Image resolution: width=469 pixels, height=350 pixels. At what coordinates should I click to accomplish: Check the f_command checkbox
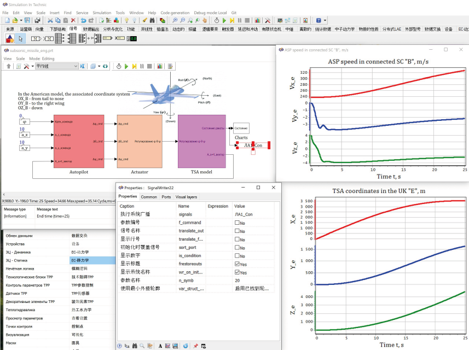[237, 223]
